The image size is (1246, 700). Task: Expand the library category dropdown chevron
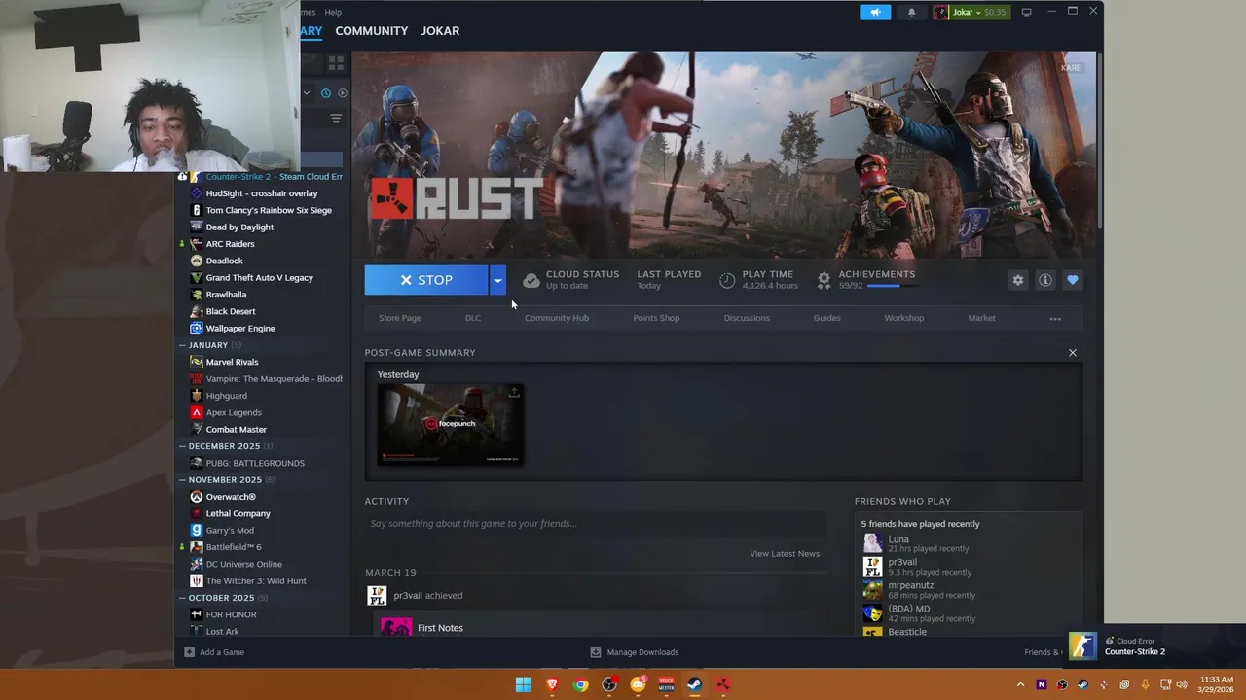tap(306, 93)
